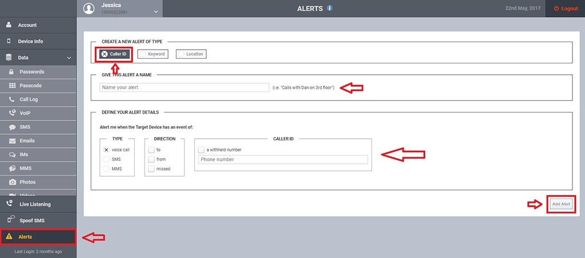585x258 pixels.
Task: Click the MMS message icon
Action: pyautogui.click(x=13, y=168)
